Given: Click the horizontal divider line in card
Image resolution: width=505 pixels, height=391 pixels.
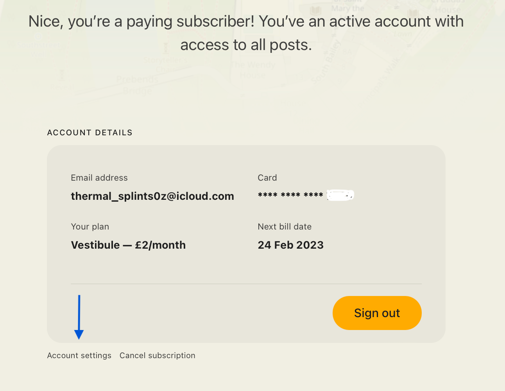Looking at the screenshot, I should pyautogui.click(x=246, y=284).
